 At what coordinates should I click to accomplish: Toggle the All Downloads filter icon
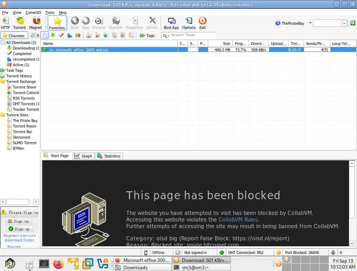45,35
